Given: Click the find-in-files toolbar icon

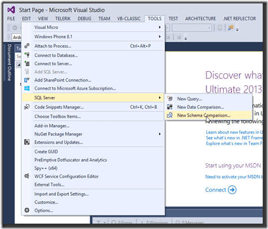Looking at the screenshot, I should [x=231, y=28].
